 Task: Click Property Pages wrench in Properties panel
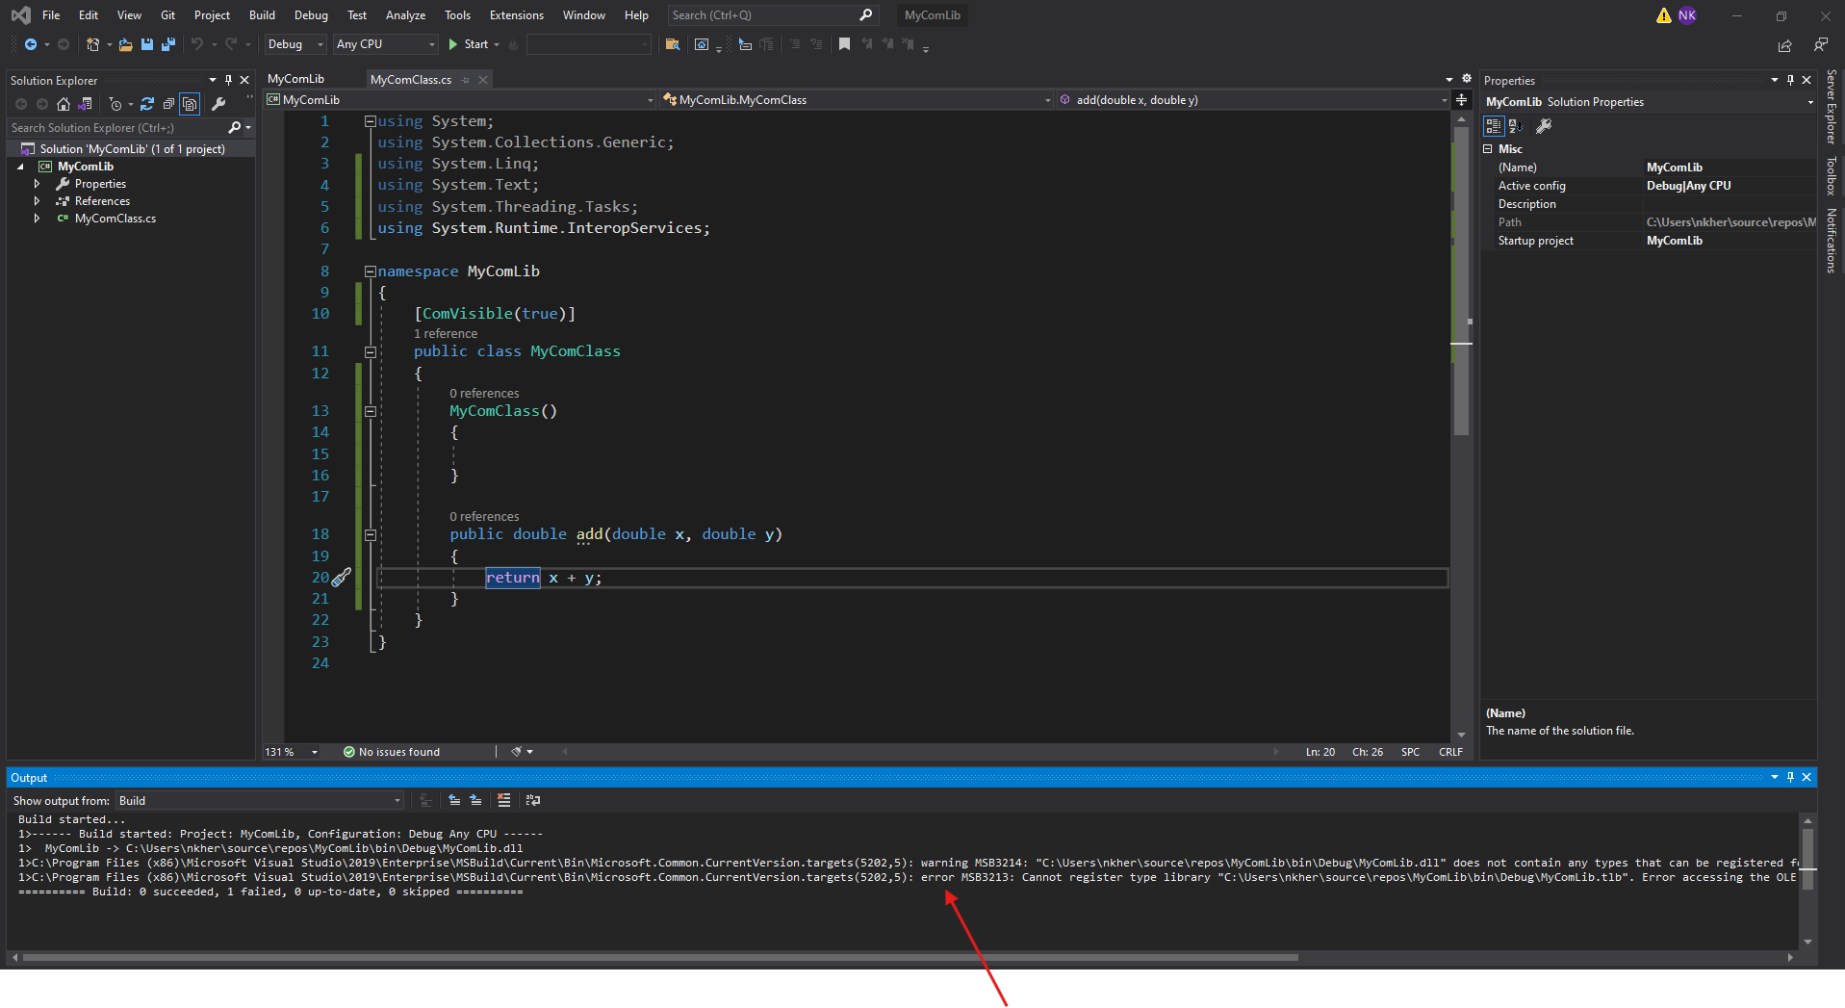click(1544, 126)
